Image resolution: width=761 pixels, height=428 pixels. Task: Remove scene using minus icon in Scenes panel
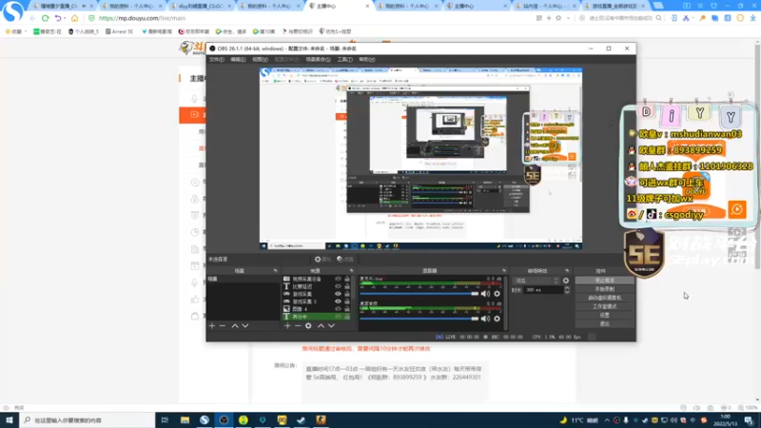223,325
